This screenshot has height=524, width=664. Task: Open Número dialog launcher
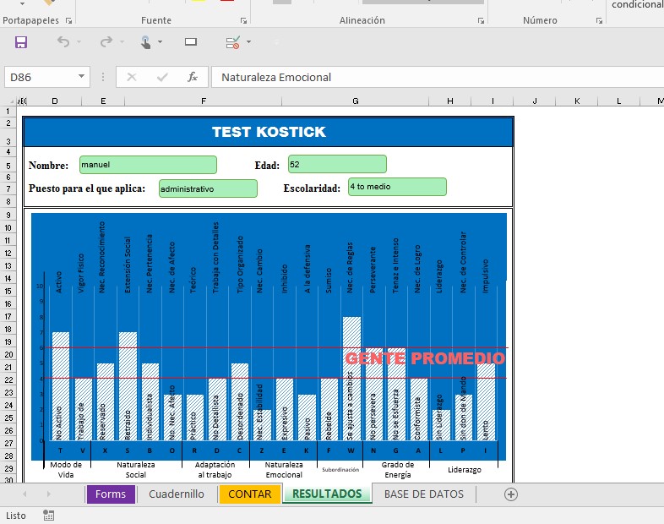[x=599, y=20]
